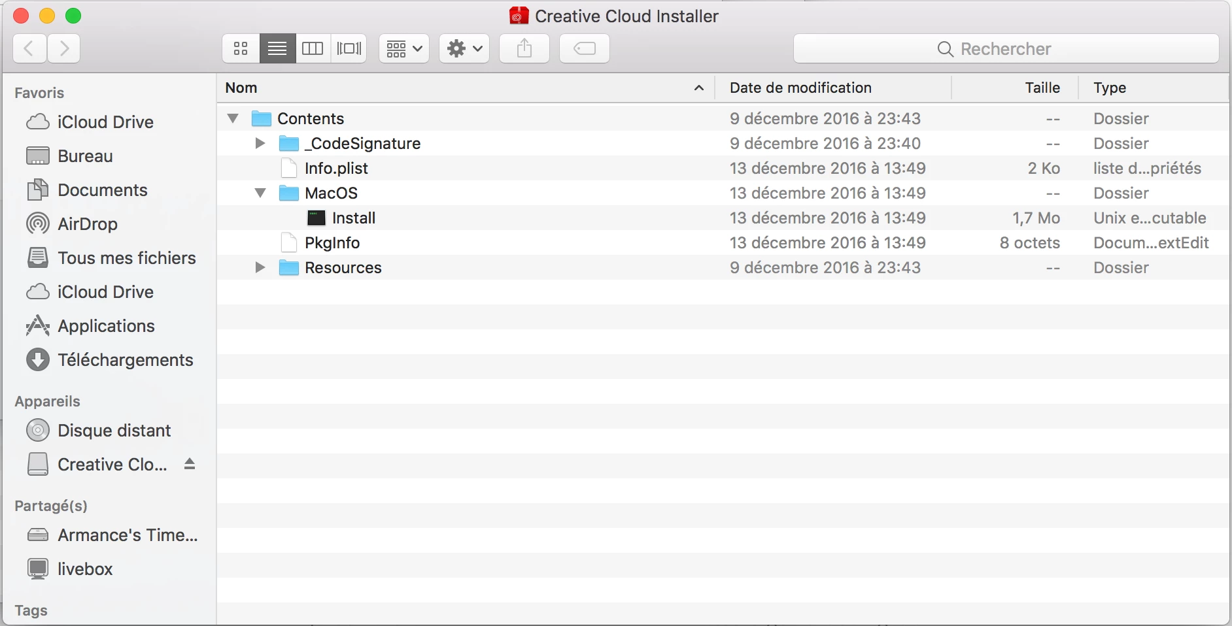Open Disque distant in the sidebar
Image resolution: width=1232 pixels, height=626 pixels.
[x=98, y=431]
